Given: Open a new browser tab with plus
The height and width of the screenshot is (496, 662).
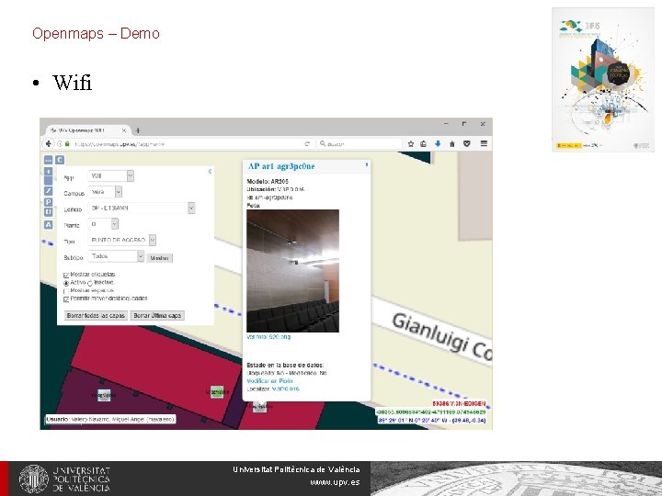Looking at the screenshot, I should click(x=138, y=130).
